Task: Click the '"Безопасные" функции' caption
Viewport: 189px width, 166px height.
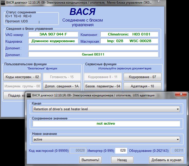Action: click(x=42, y=68)
